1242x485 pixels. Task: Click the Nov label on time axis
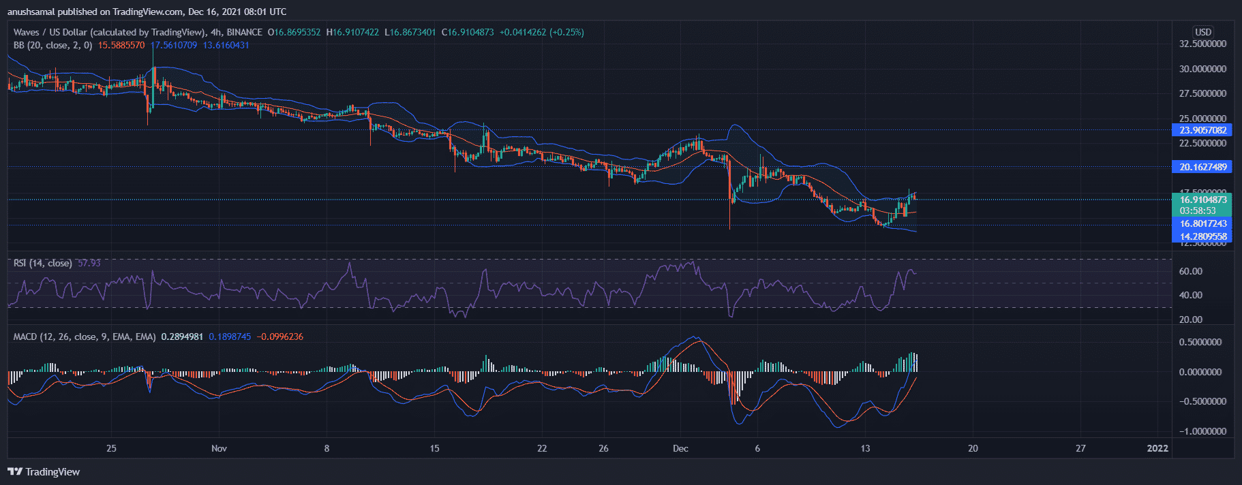219,448
